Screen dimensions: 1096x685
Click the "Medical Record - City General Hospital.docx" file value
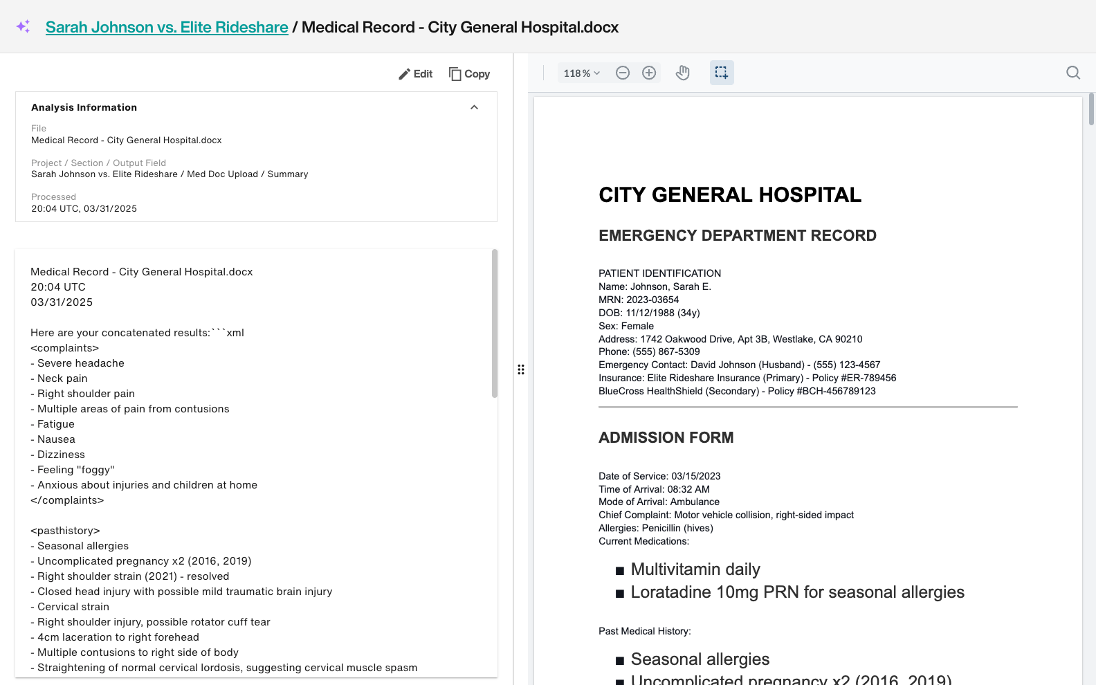click(x=127, y=140)
